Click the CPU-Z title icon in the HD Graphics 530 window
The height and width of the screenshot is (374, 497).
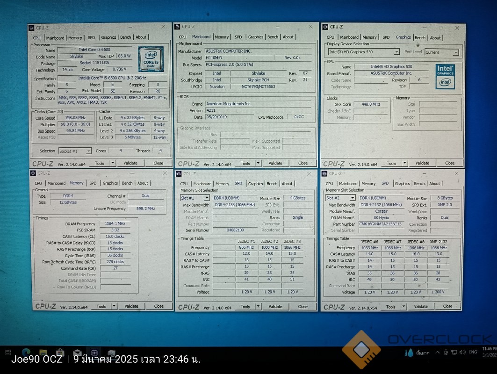point(325,27)
